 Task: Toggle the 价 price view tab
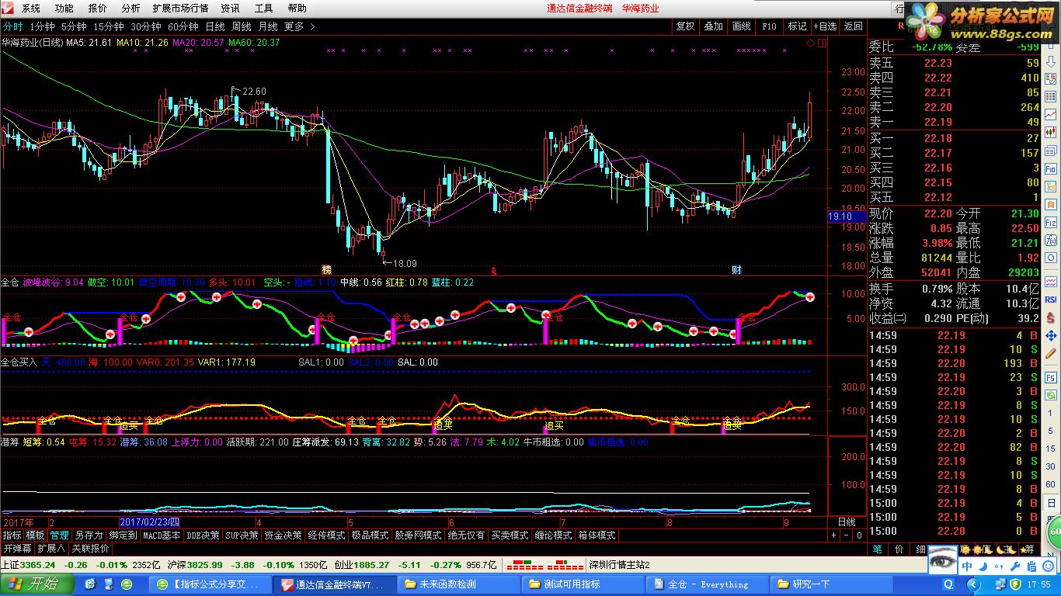(899, 549)
